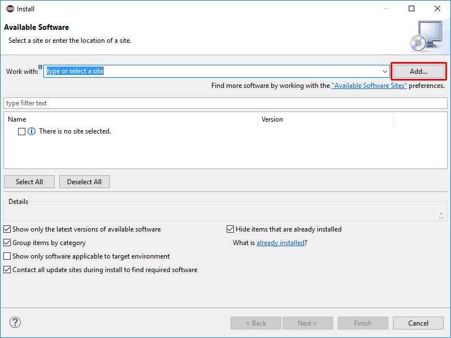Click the help question mark icon
This screenshot has height=338, width=451.
point(15,323)
